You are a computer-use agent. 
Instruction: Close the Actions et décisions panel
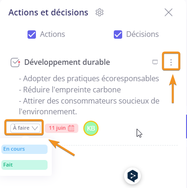pyautogui.click(x=168, y=13)
